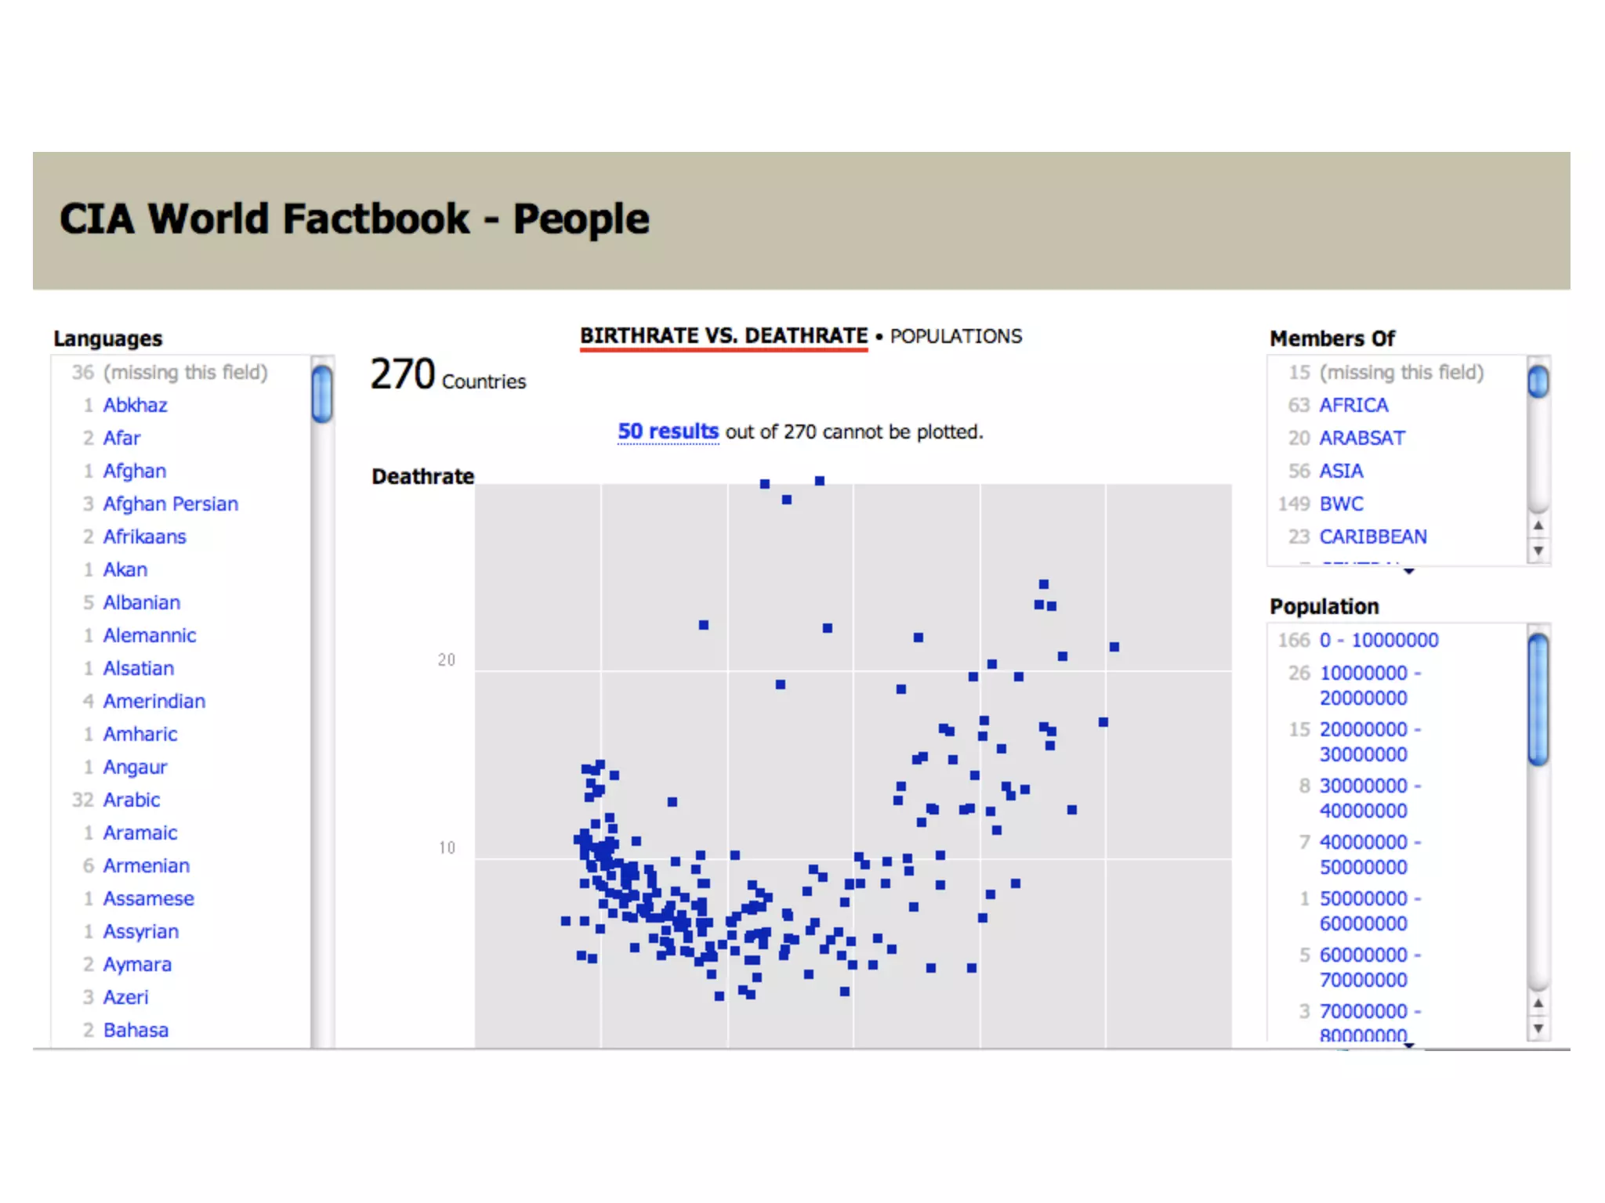Click the Members Of scrollbar thumb
Image resolution: width=1605 pixels, height=1203 pixels.
click(1538, 381)
